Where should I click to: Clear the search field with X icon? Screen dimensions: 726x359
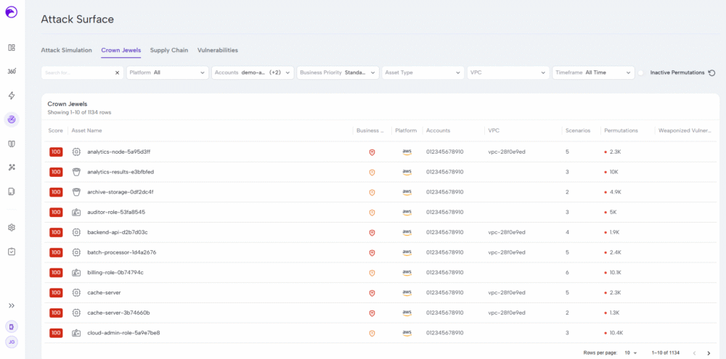click(x=118, y=73)
